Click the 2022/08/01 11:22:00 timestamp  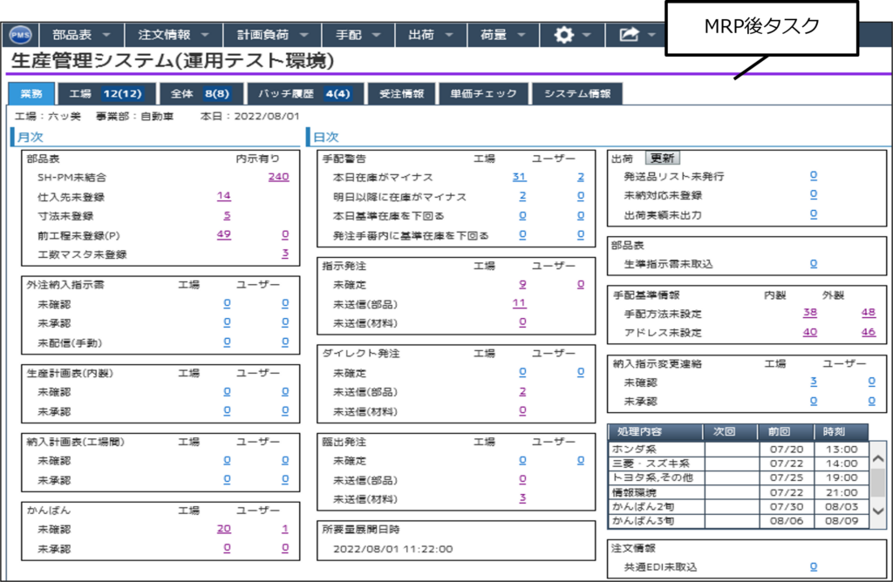pos(393,549)
